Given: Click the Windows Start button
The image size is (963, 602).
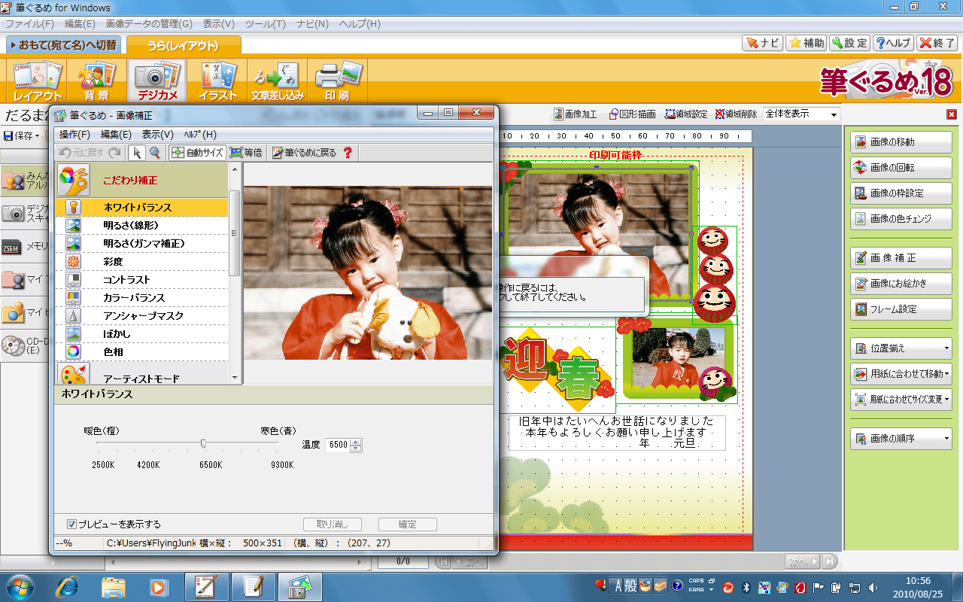Looking at the screenshot, I should (x=20, y=586).
